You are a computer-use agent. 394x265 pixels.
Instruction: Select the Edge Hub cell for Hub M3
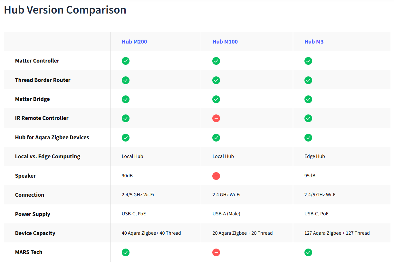(x=315, y=156)
